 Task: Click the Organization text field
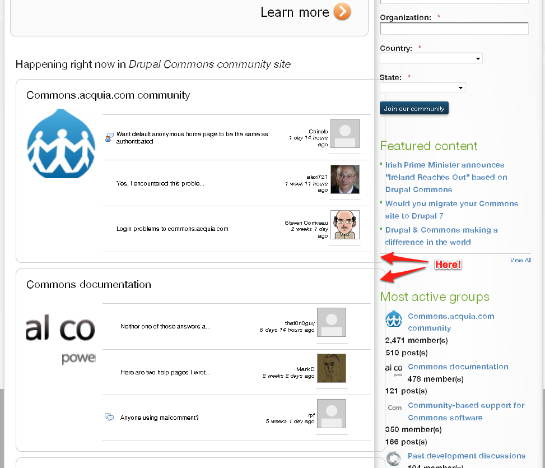coord(454,29)
